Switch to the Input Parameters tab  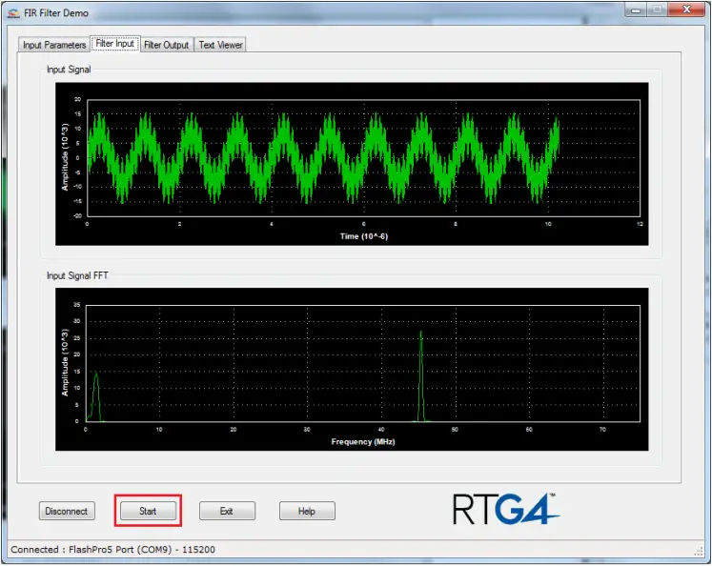[53, 45]
